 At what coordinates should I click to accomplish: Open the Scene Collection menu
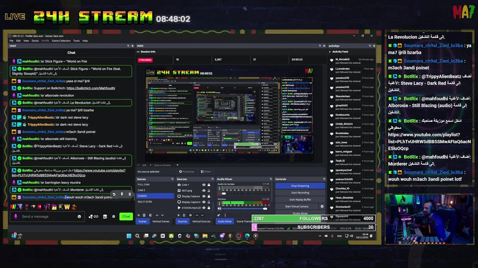pyautogui.click(x=61, y=41)
